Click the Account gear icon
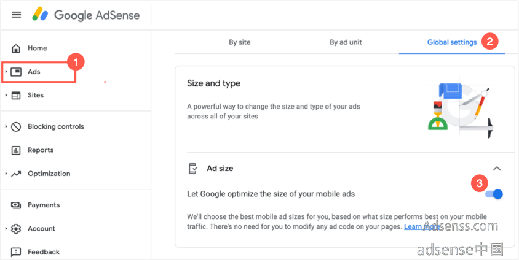The image size is (519, 260). [16, 229]
